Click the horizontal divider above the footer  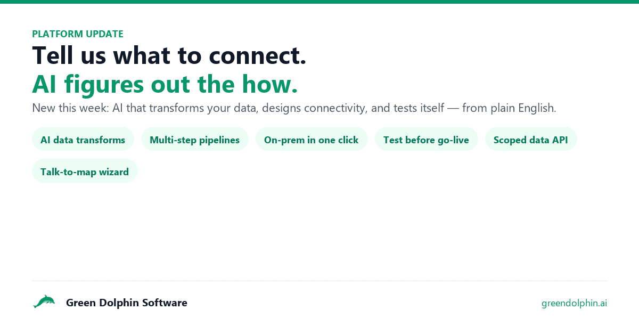319,281
